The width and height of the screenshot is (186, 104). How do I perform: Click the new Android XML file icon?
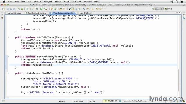point(32,9)
